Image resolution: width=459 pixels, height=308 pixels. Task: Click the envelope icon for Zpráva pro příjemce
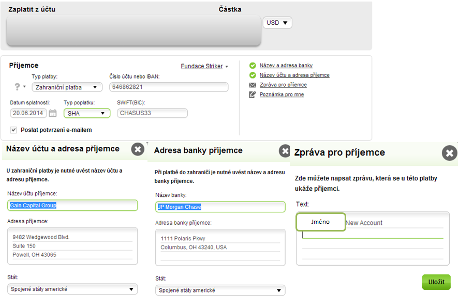253,85
